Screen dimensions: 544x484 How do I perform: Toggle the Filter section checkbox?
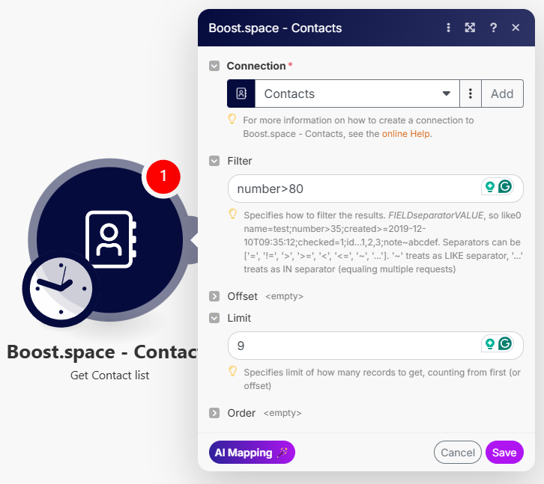point(214,161)
